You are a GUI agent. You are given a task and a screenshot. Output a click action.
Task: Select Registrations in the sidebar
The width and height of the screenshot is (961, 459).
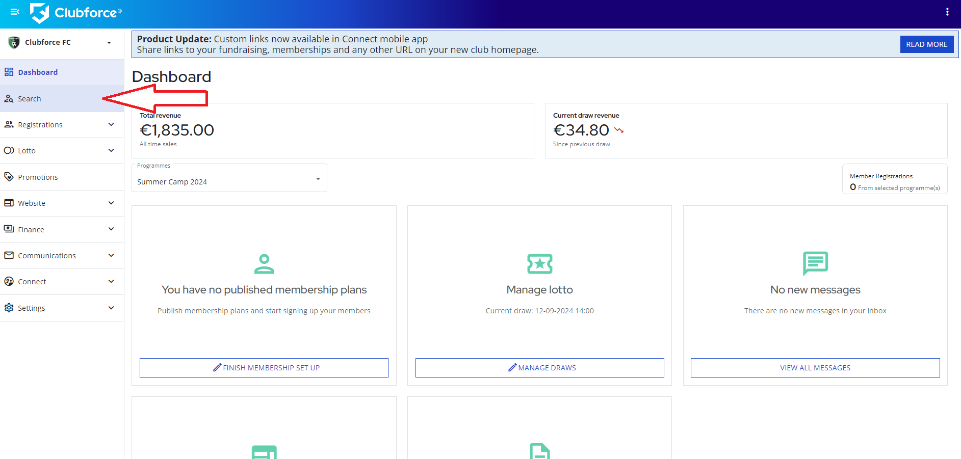click(62, 125)
